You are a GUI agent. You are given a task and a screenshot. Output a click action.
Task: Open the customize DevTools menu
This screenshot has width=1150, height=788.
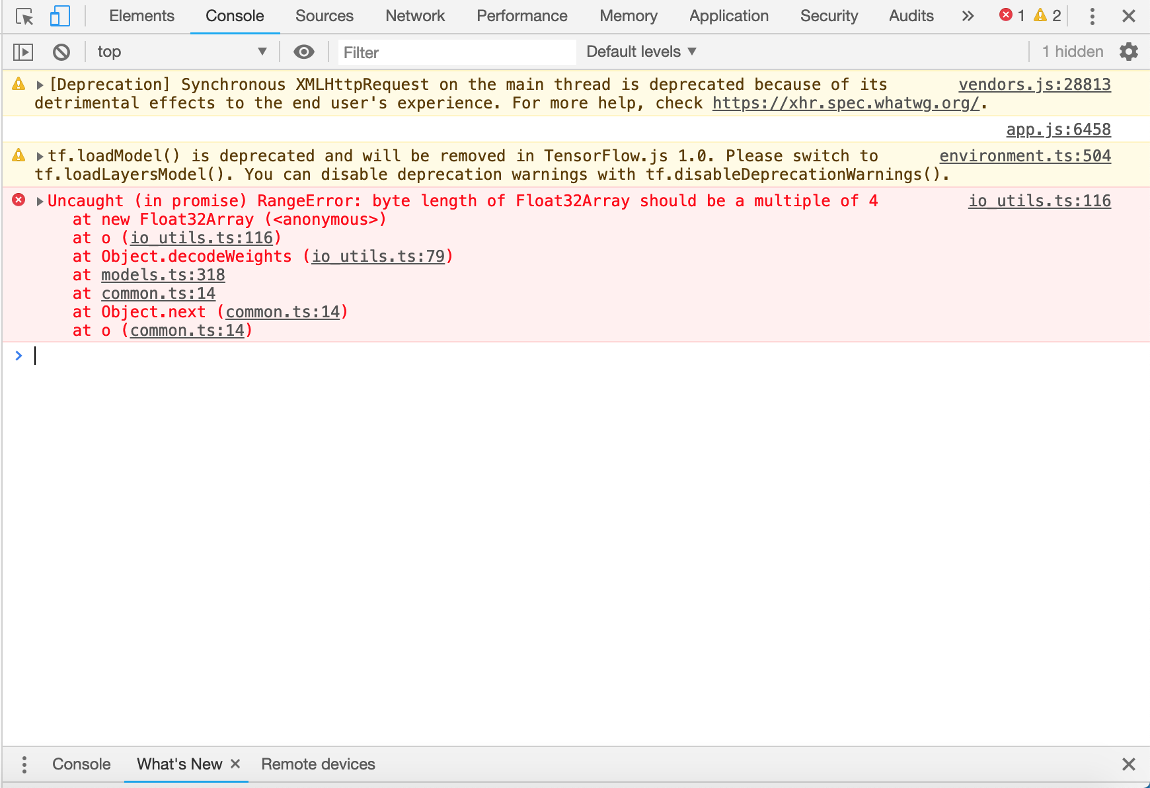tap(1092, 15)
